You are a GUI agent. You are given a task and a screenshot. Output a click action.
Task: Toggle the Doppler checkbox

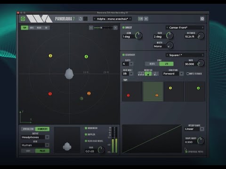pyautogui.click(x=86, y=134)
